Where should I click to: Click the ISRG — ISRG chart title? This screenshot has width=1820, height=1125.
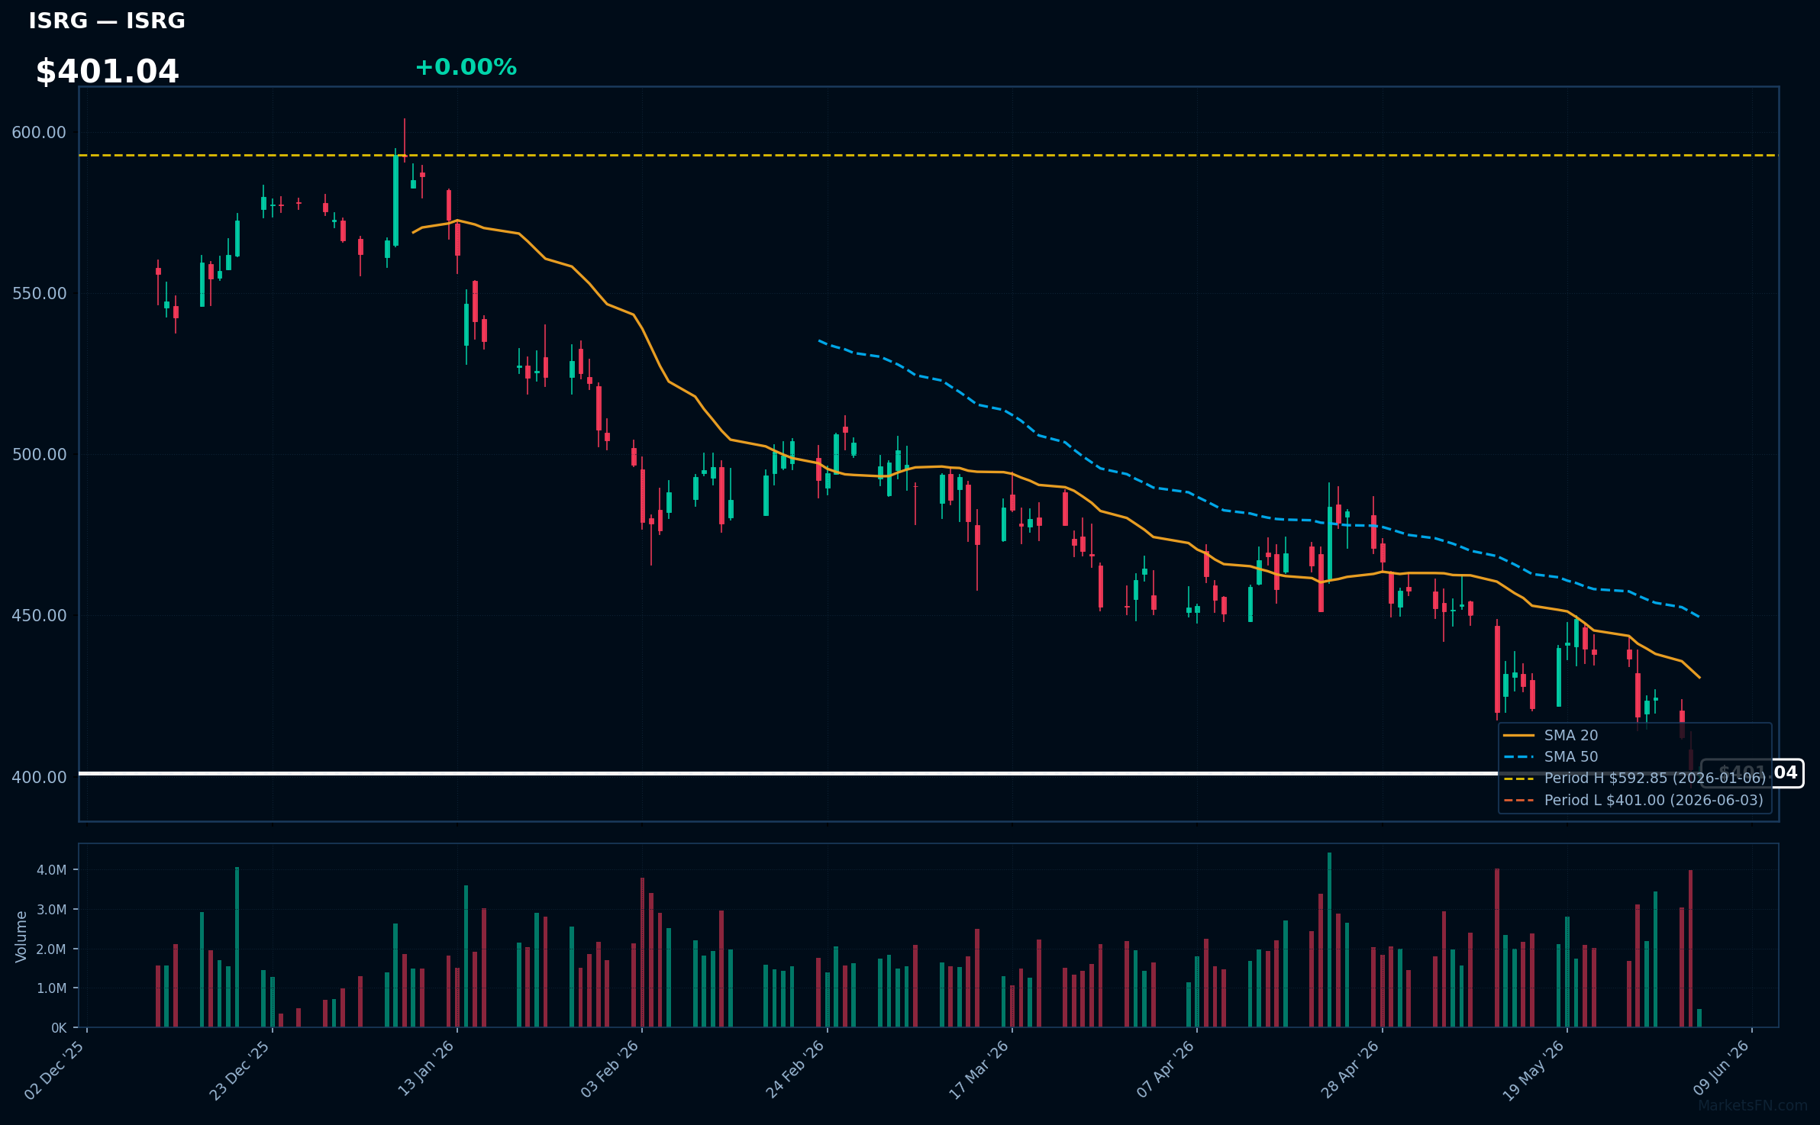coord(107,21)
